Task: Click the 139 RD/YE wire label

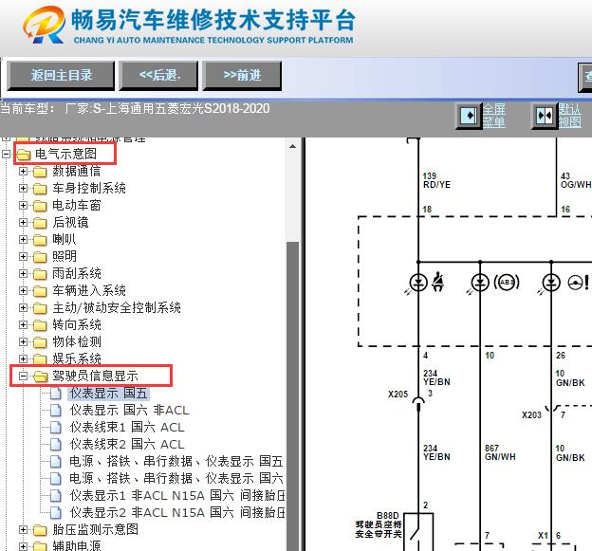Action: coord(436,180)
